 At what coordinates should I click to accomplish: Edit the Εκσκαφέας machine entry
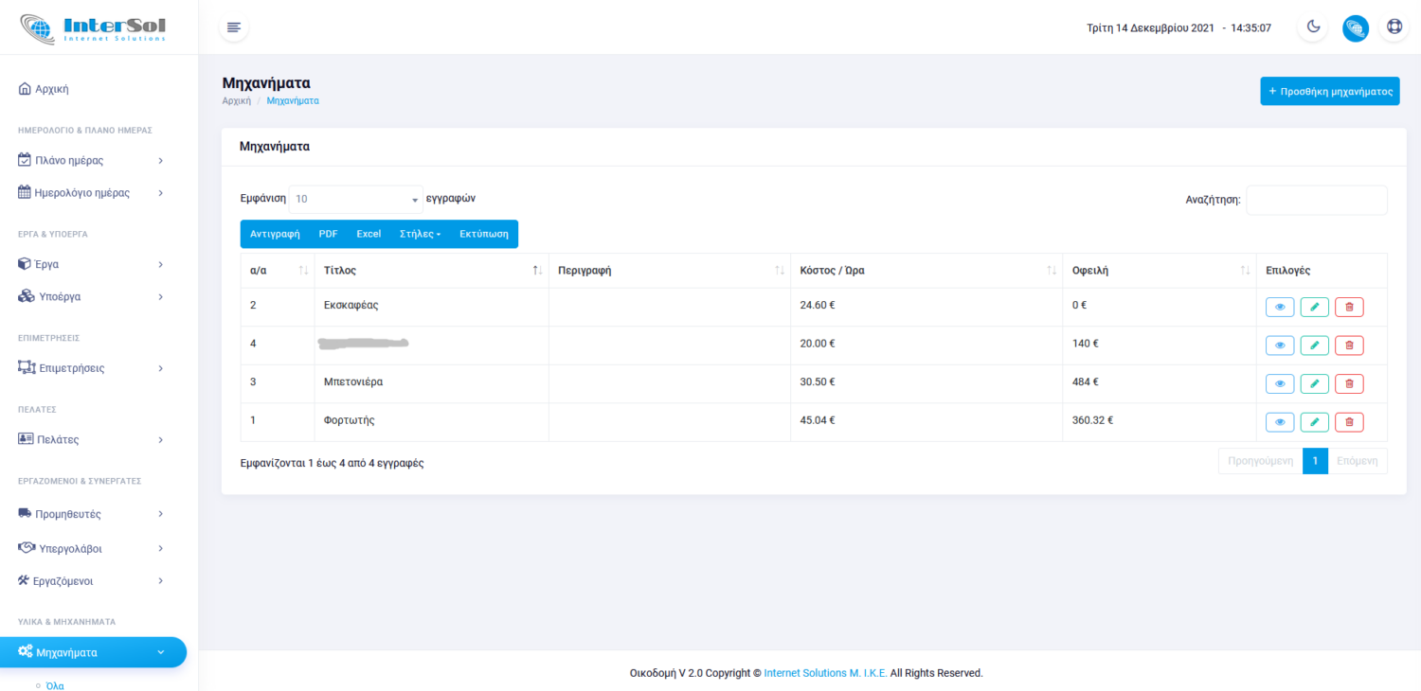(1314, 307)
